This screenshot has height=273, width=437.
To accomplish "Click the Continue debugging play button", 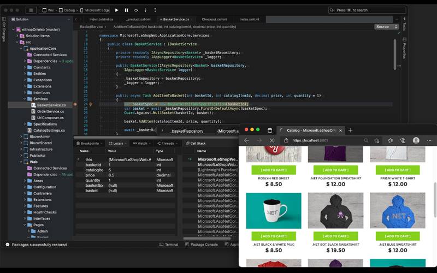I will pos(116,10).
